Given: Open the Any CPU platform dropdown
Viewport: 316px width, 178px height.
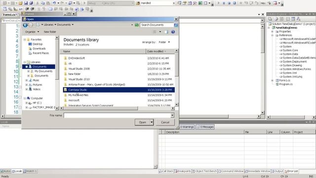Looking at the screenshot, I should 132,3.
